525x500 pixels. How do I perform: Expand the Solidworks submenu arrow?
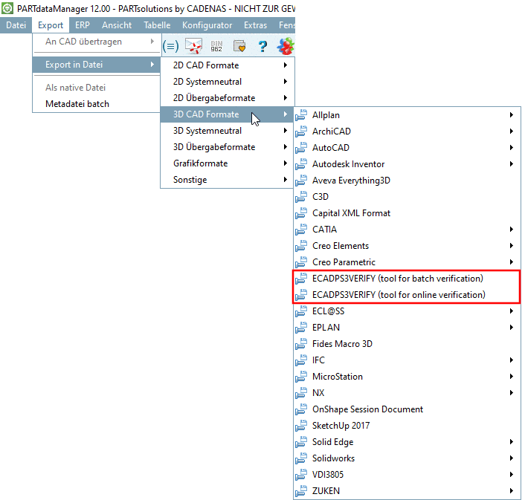coord(512,458)
